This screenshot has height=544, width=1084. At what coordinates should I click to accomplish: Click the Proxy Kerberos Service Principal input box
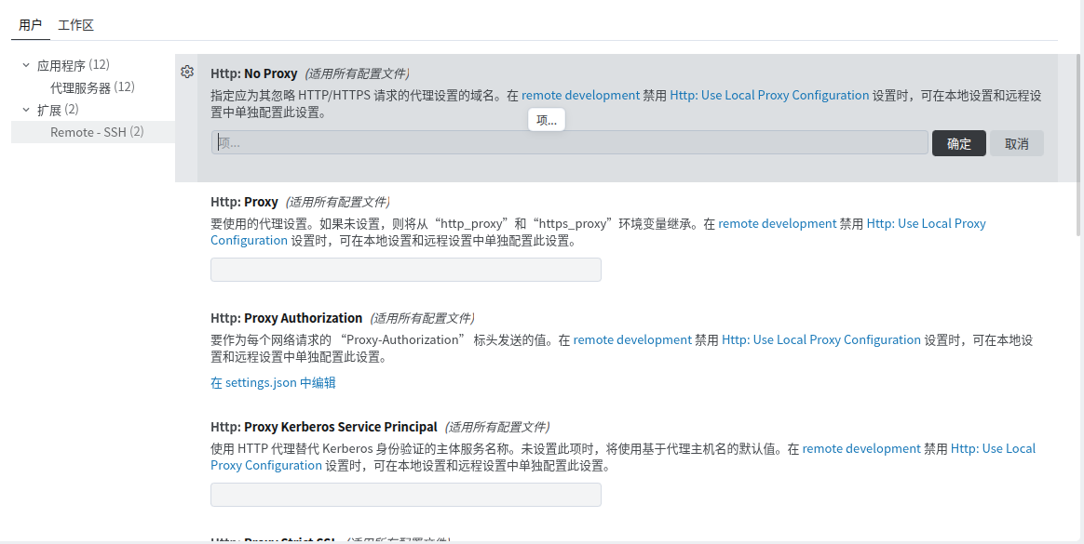[x=405, y=495]
